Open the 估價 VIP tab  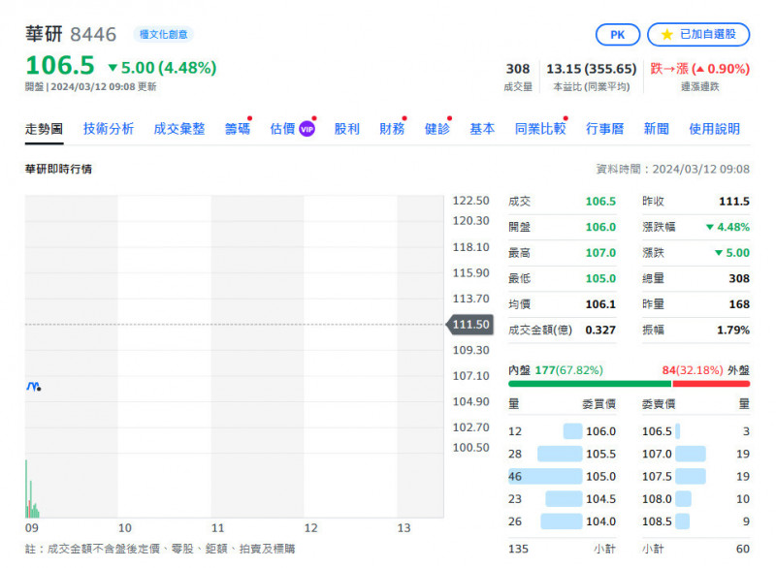293,129
